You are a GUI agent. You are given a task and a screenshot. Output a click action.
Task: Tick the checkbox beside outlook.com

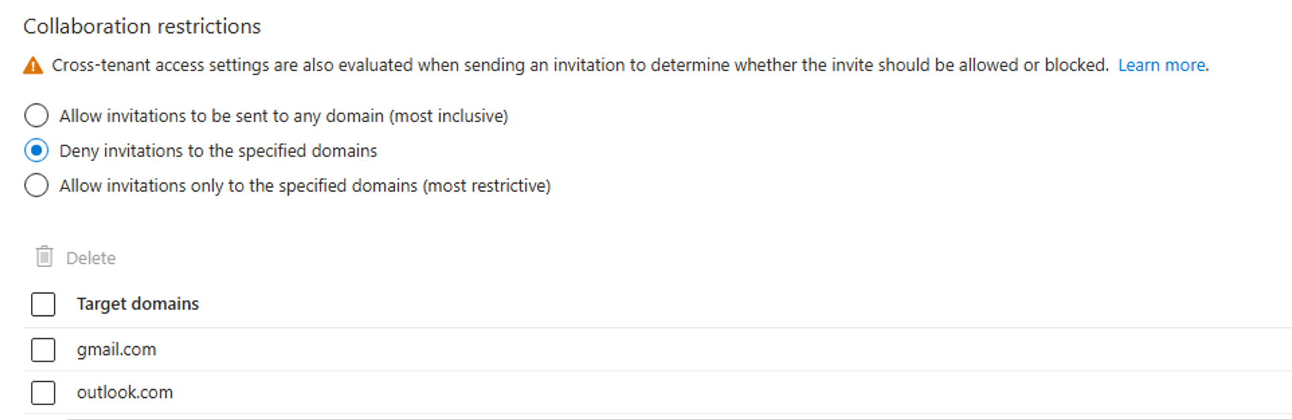tap(43, 392)
